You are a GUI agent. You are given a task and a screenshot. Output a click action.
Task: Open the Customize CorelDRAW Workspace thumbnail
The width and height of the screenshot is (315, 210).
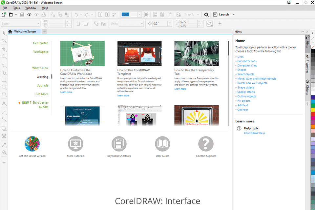(x=82, y=53)
